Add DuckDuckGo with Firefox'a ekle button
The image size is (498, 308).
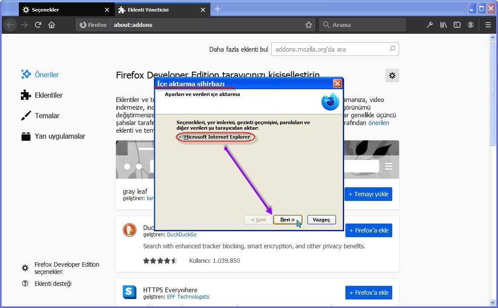click(x=369, y=230)
